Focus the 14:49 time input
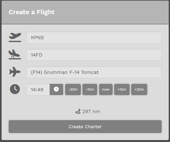The width and height of the screenshot is (170, 142). point(38,89)
